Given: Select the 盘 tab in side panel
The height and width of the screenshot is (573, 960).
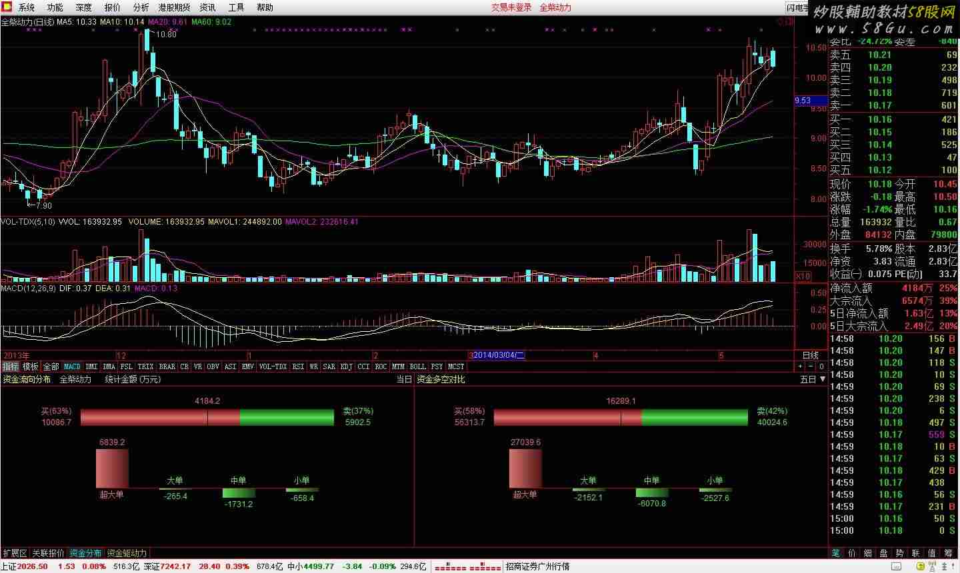Looking at the screenshot, I should [x=884, y=553].
